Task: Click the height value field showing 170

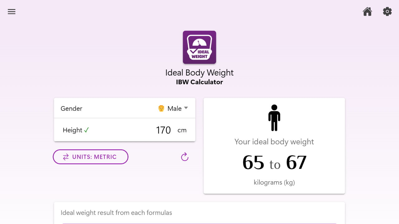Action: [163, 130]
